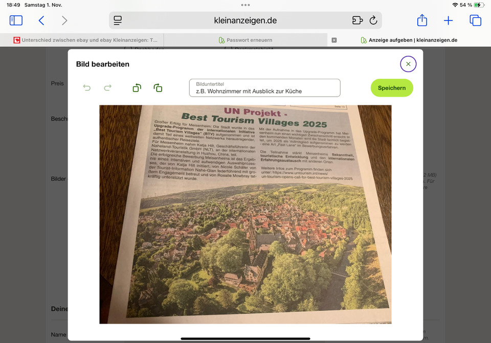This screenshot has height=343, width=491.
Task: Go back to the previous page
Action: [41, 20]
